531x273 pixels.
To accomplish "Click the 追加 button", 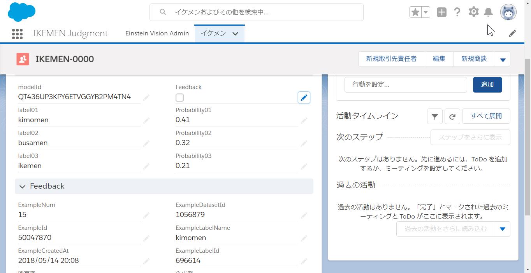I will click(487, 85).
